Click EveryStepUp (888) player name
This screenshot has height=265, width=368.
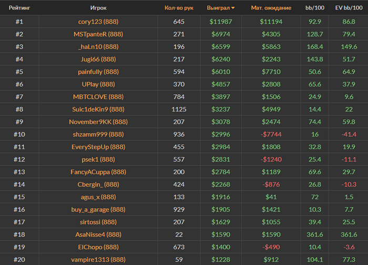pos(98,147)
